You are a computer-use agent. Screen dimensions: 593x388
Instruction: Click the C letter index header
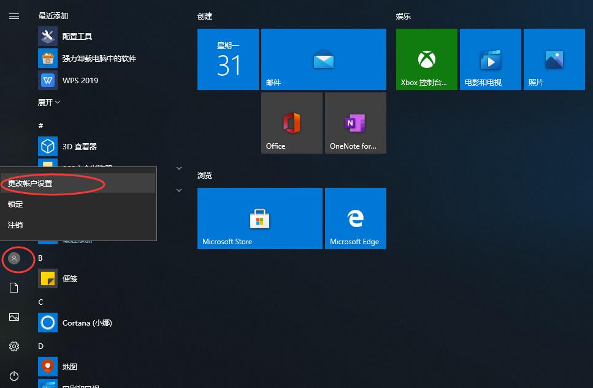click(40, 302)
